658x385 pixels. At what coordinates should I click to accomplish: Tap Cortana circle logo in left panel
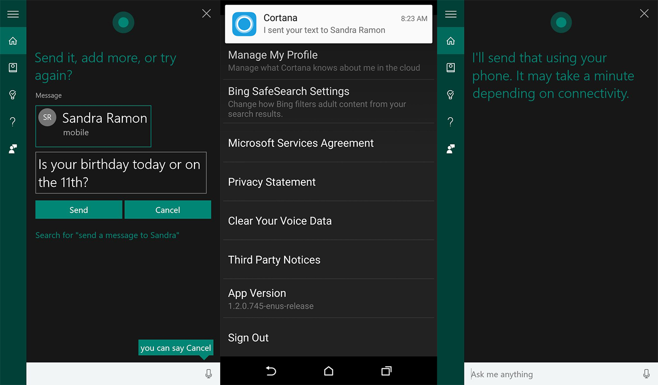click(x=123, y=22)
